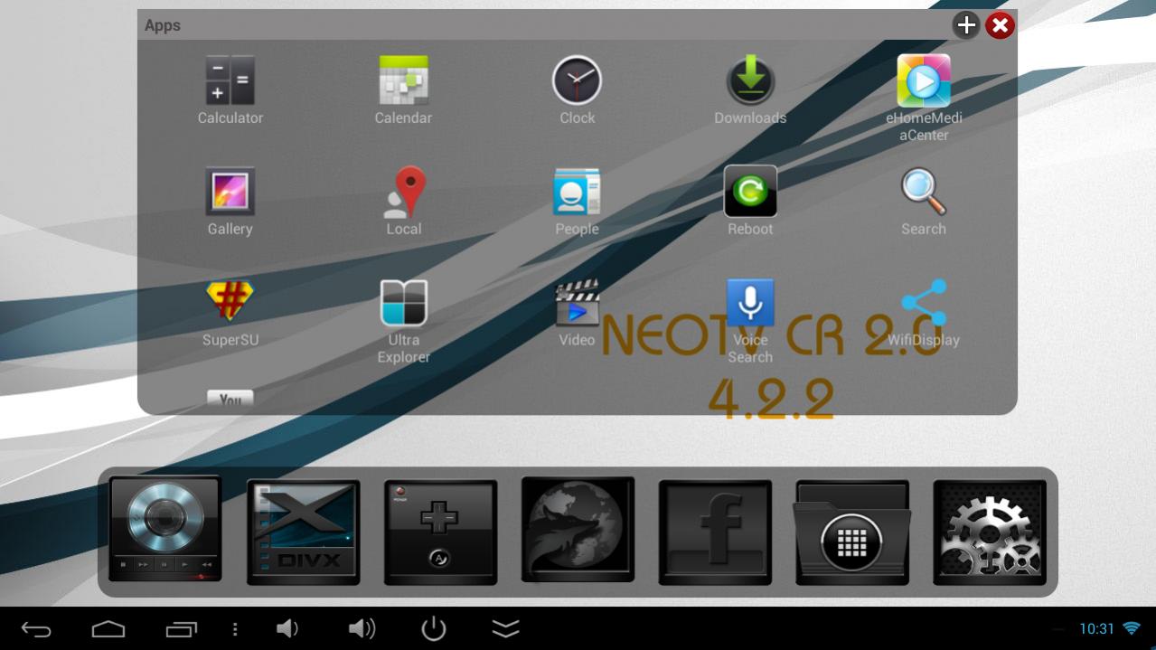Viewport: 1156px width, 650px height.
Task: Open the Facebook dock icon
Action: click(x=715, y=532)
